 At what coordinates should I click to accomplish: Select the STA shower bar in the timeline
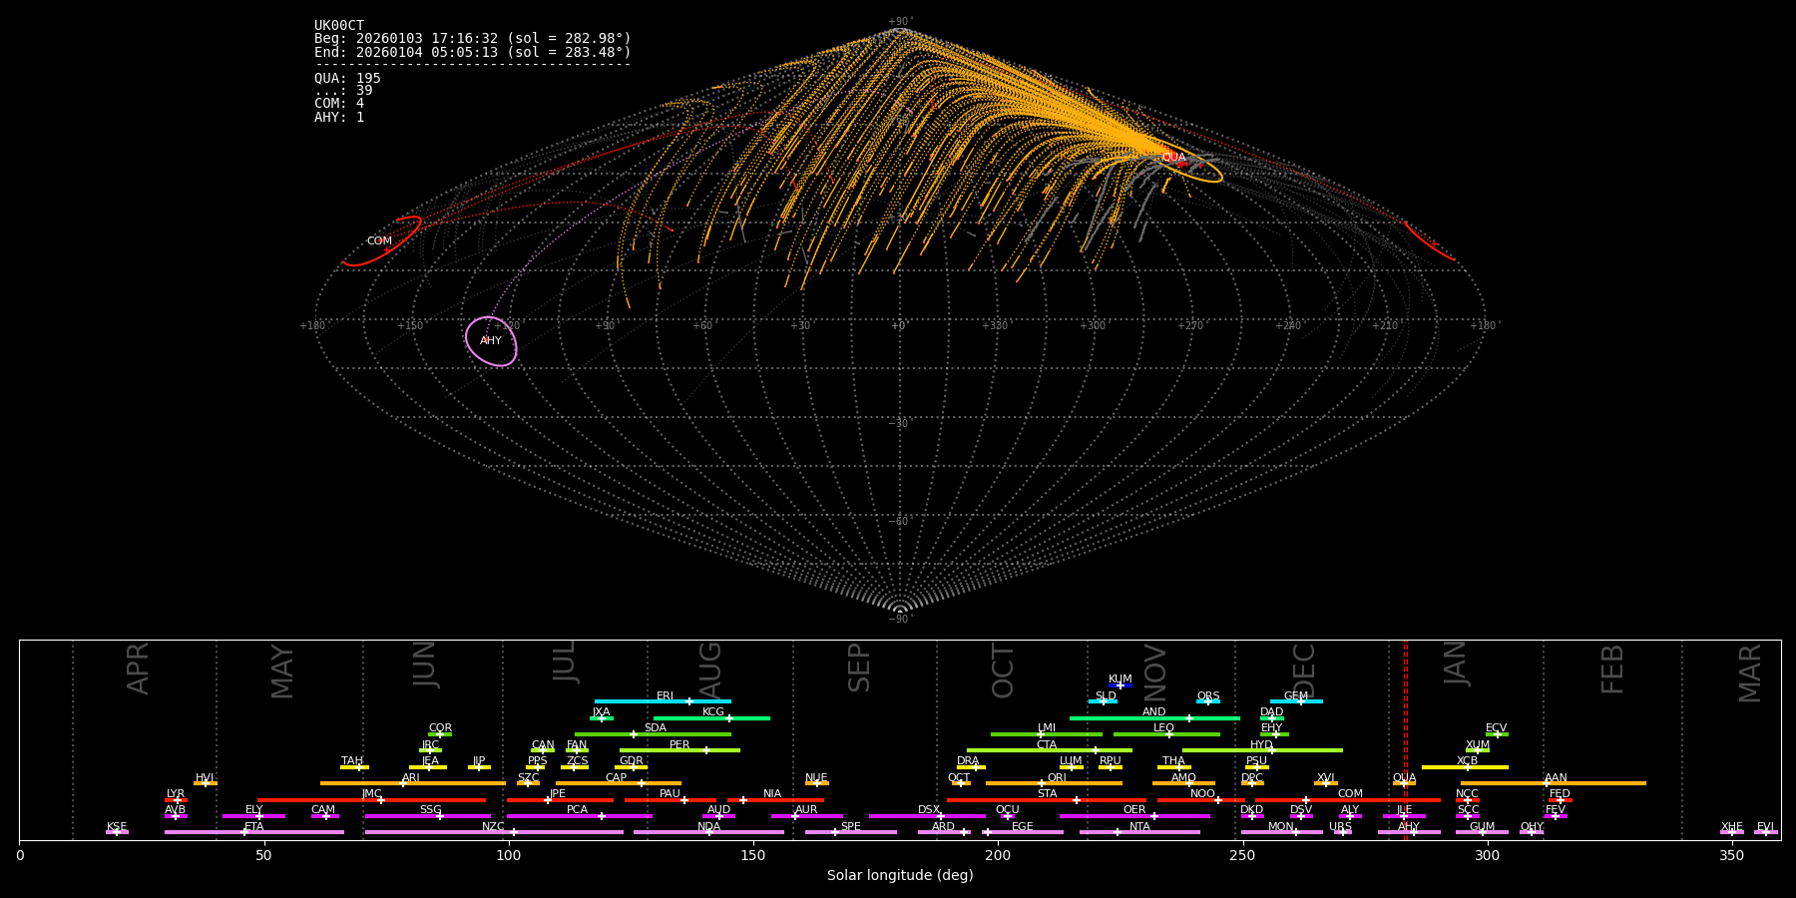pyautogui.click(x=1046, y=800)
